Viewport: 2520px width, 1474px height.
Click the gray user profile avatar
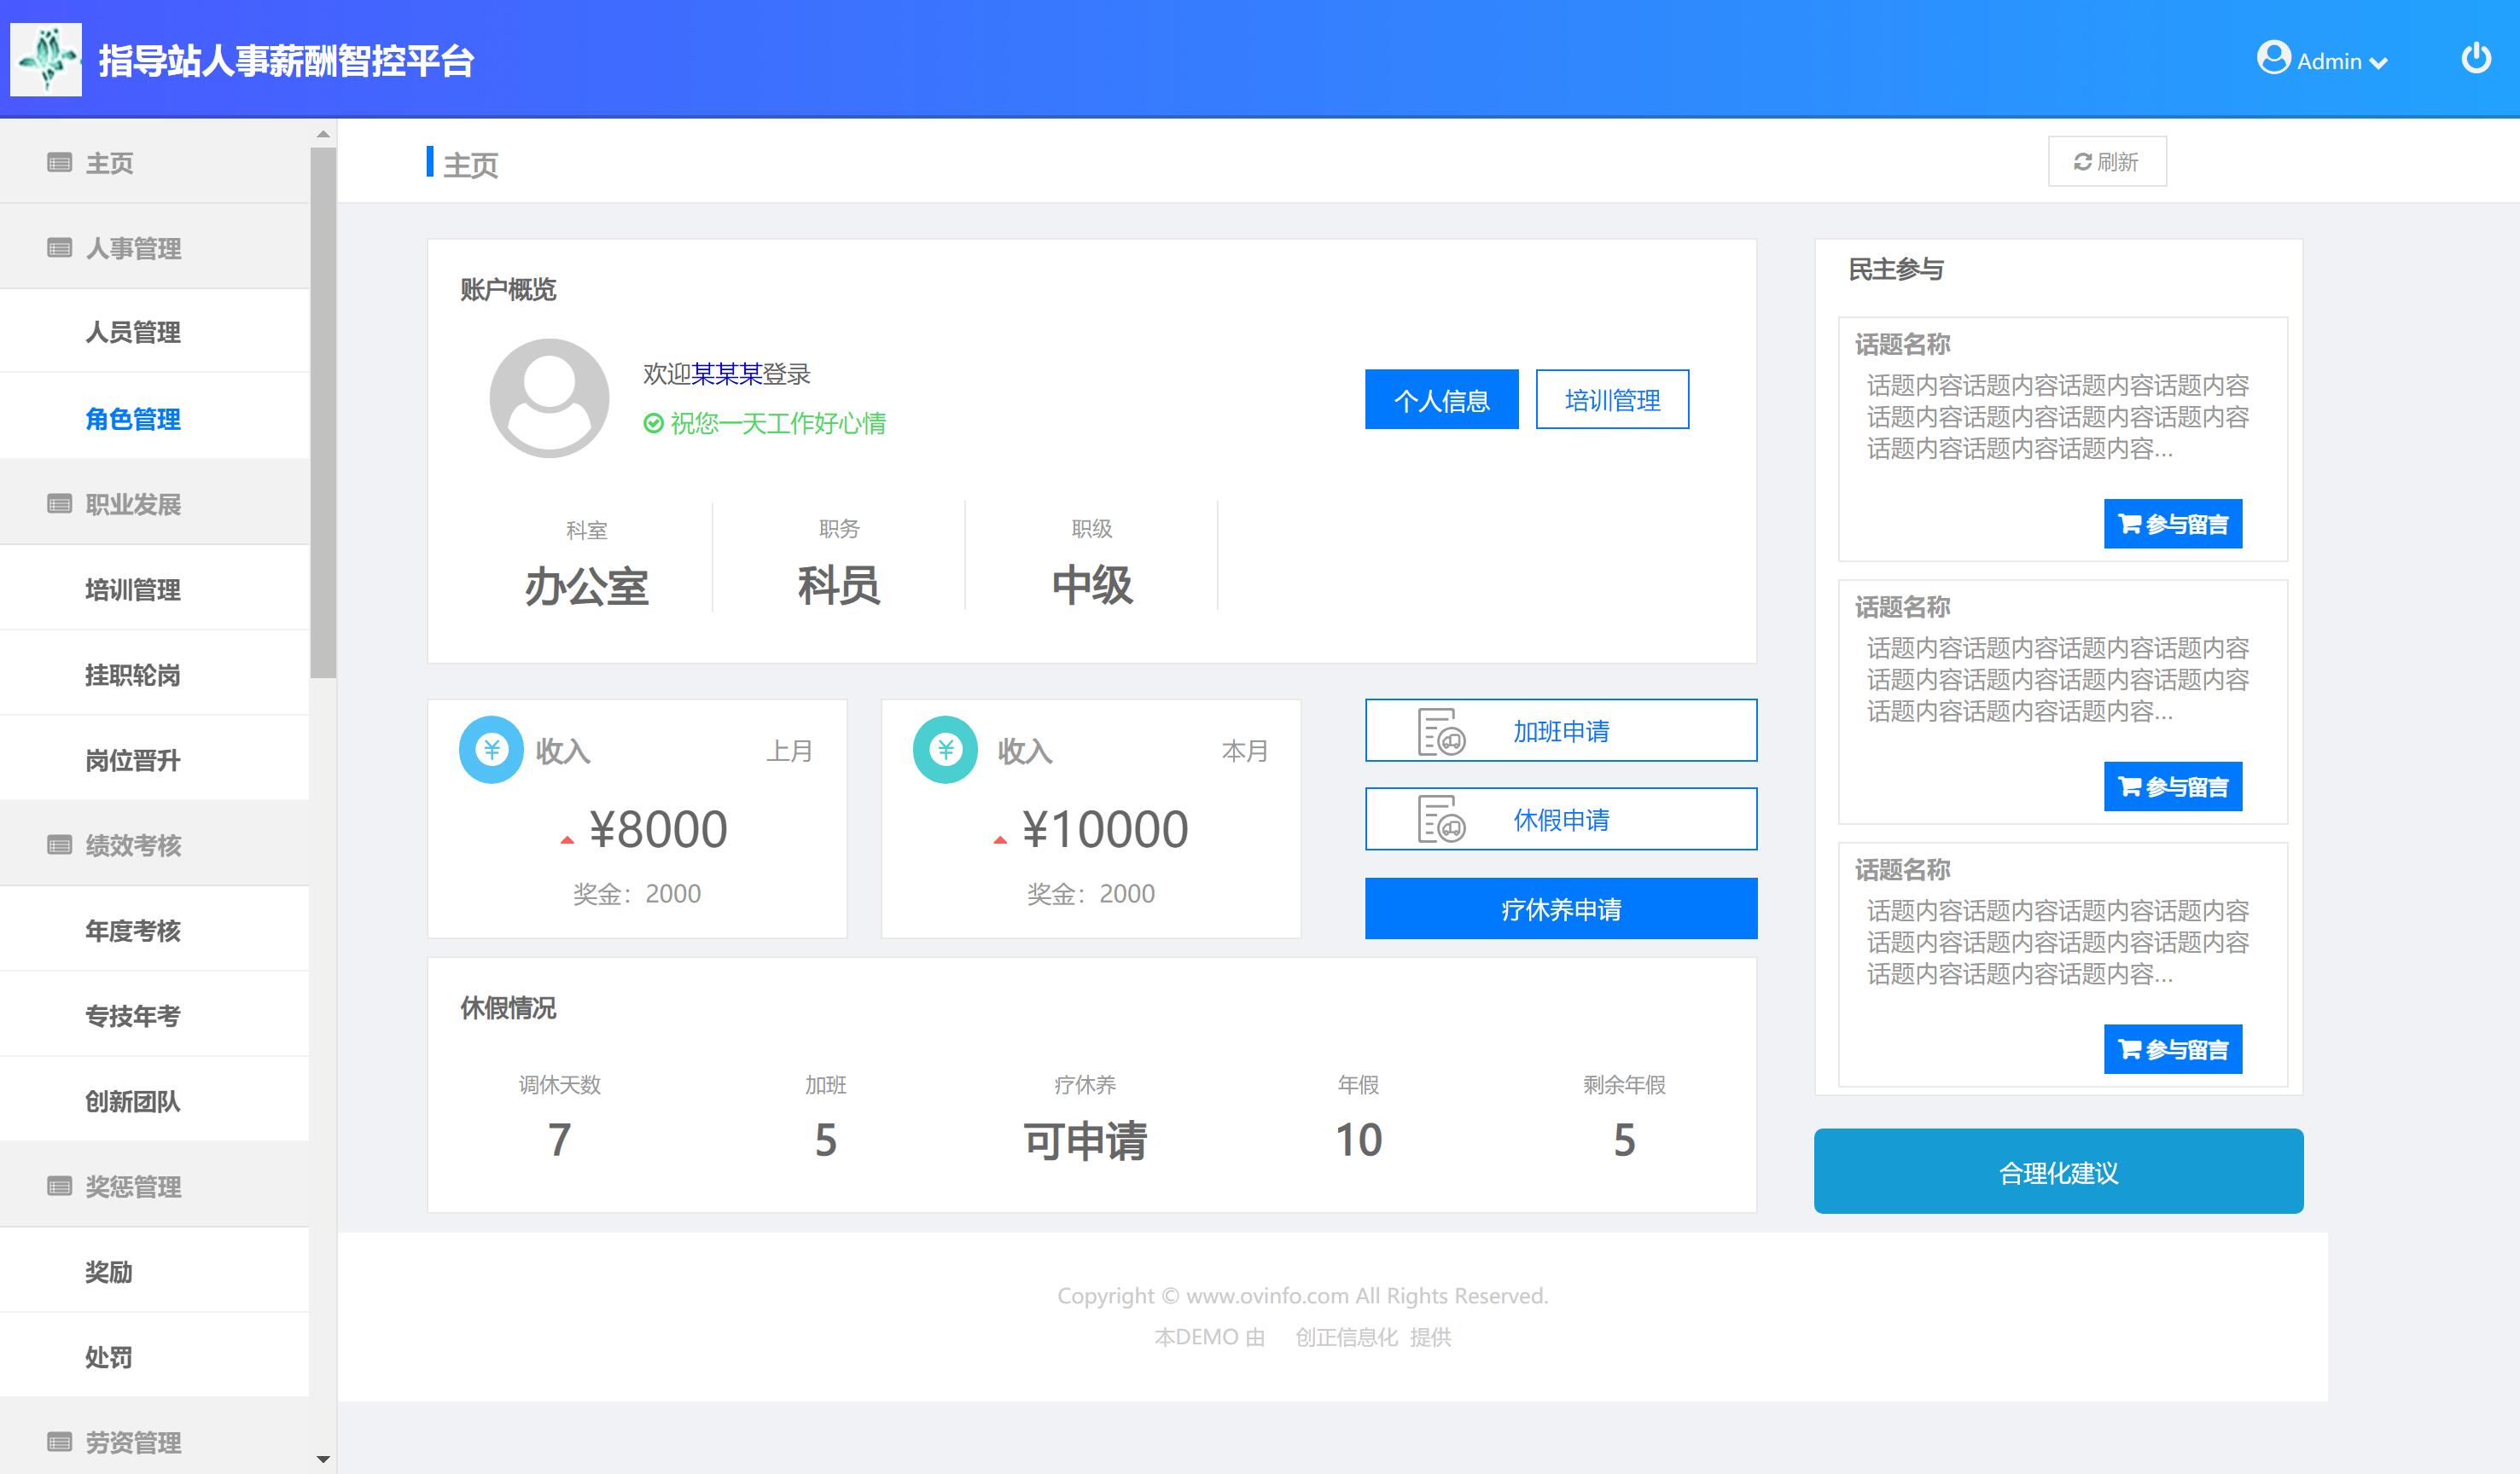coord(549,398)
